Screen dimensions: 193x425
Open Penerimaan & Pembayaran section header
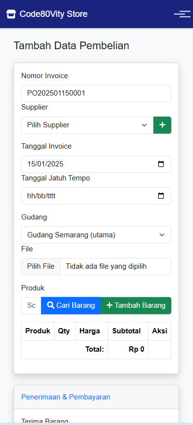[65, 397]
